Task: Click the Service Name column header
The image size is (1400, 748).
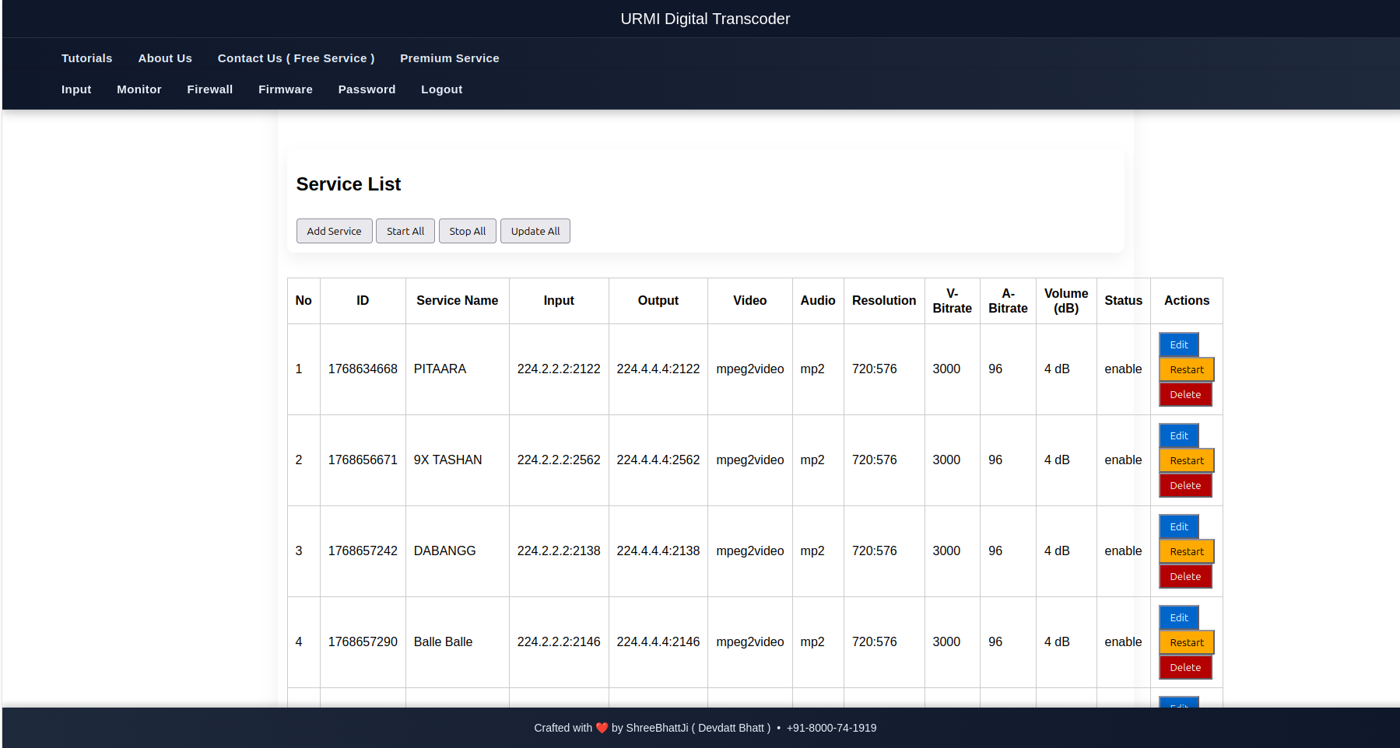Action: click(x=457, y=301)
